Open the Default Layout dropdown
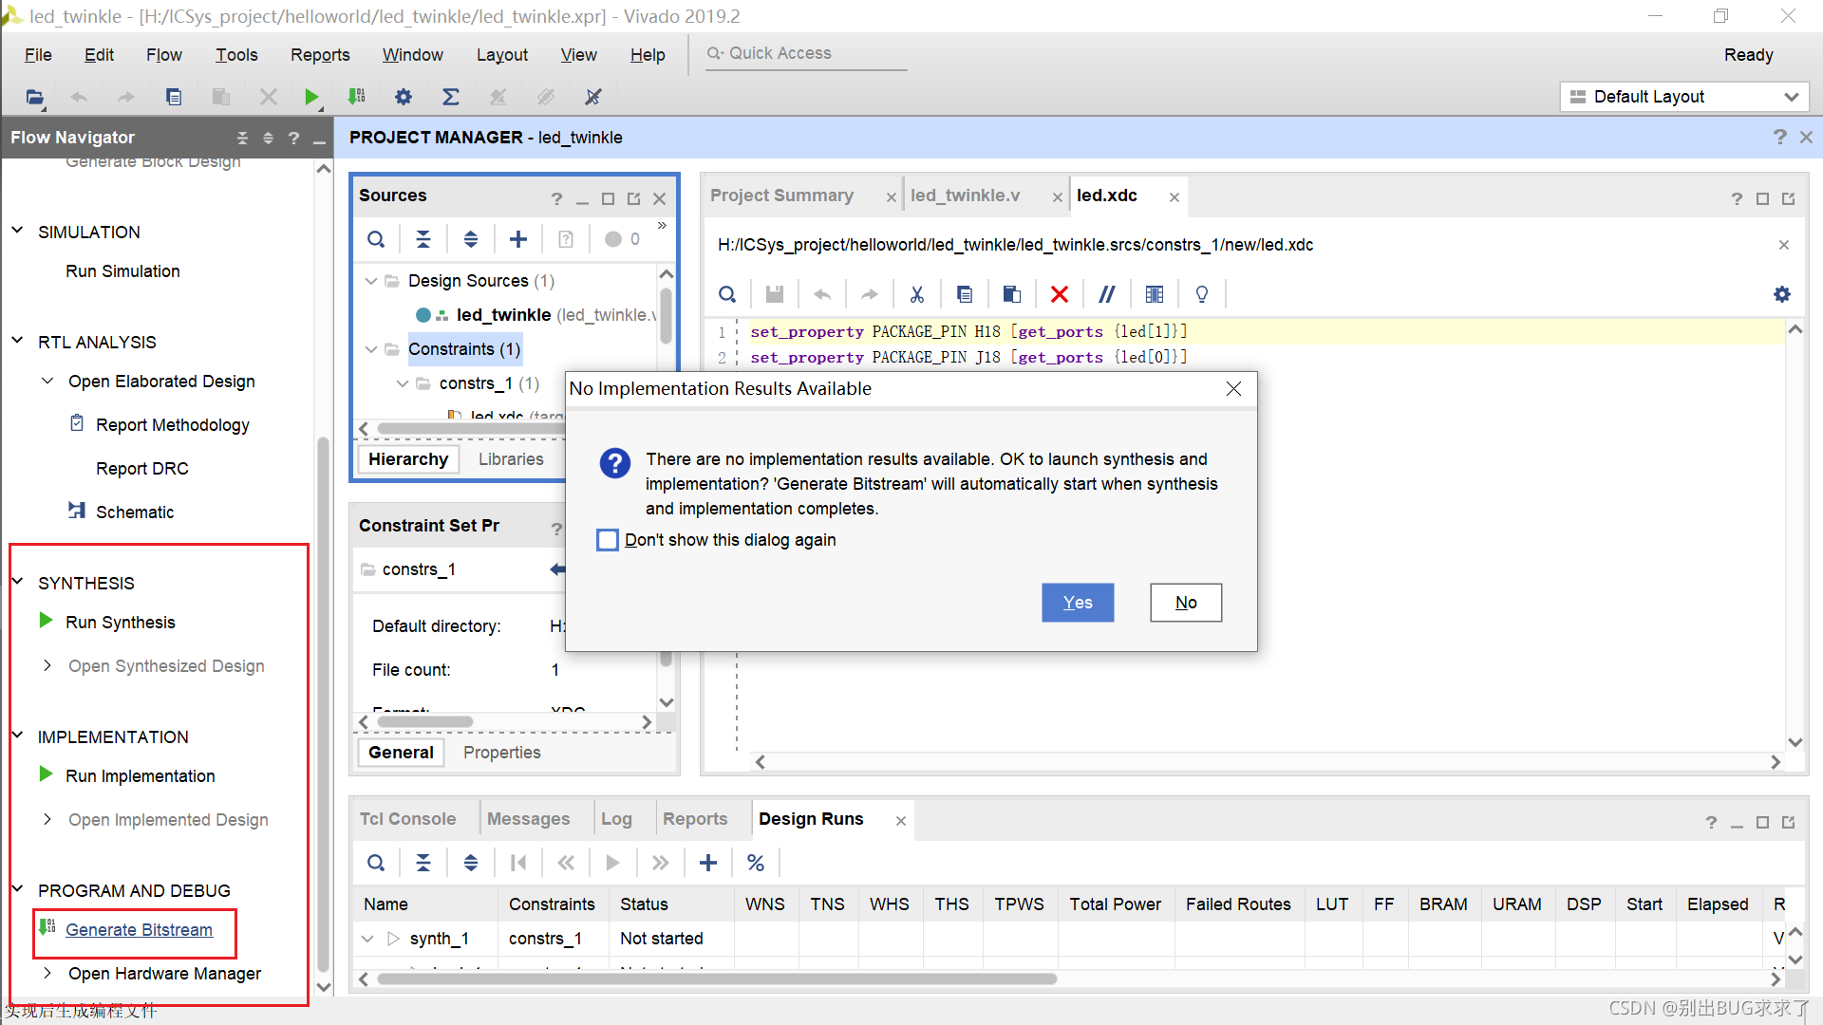The height and width of the screenshot is (1025, 1823). [x=1684, y=97]
